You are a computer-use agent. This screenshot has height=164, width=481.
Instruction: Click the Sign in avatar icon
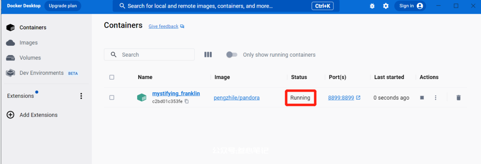[420, 6]
